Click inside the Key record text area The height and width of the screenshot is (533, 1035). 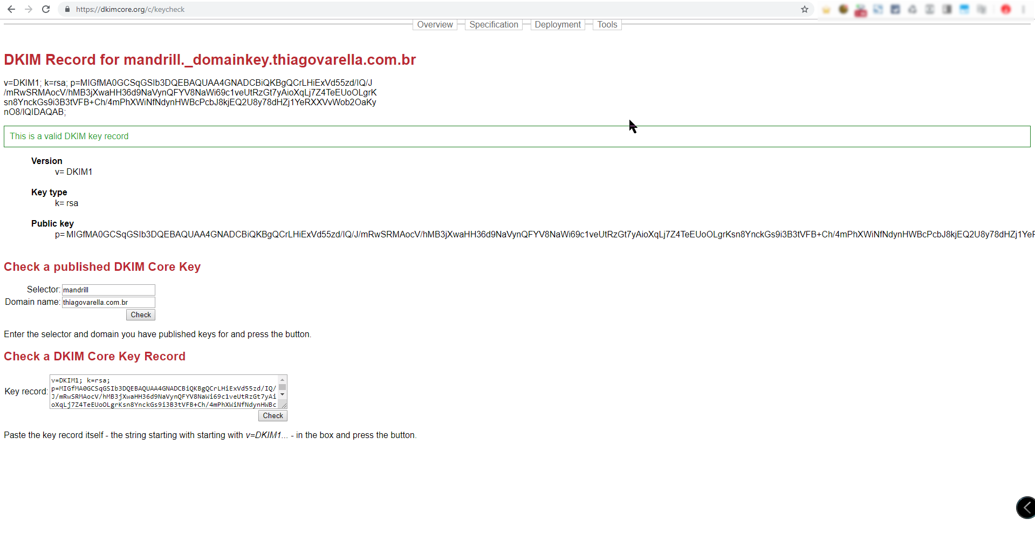click(x=163, y=392)
